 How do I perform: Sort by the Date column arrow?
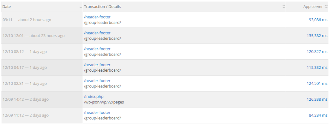(81, 7)
